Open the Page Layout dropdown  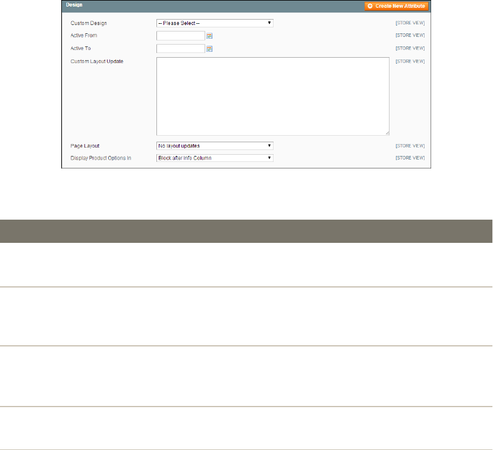tap(215, 146)
